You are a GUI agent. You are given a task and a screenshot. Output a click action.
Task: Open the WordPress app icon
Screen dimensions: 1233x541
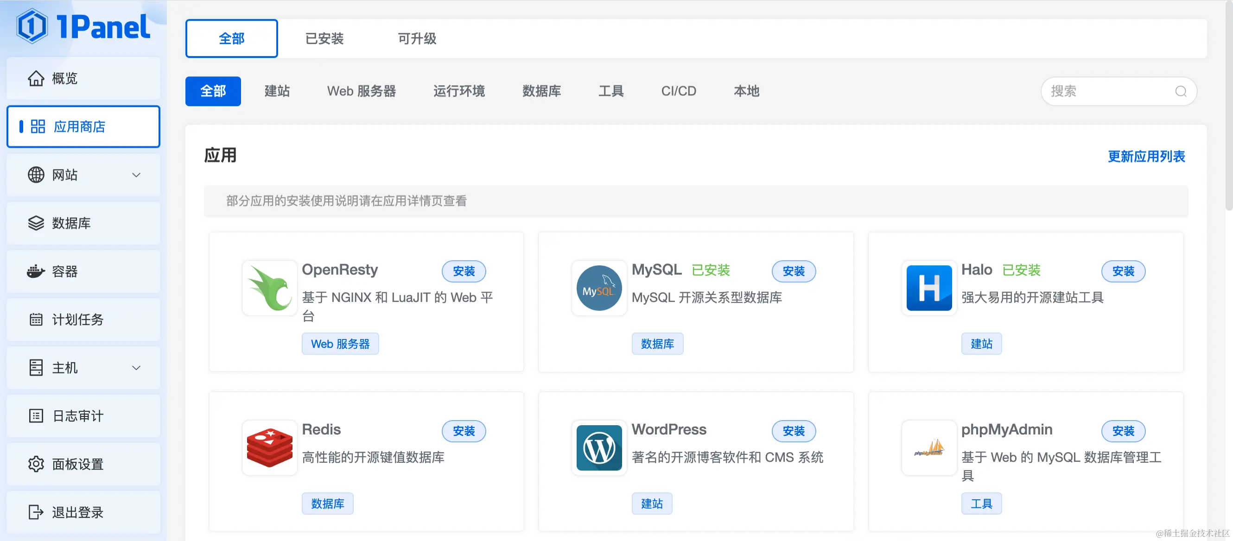[x=599, y=448]
